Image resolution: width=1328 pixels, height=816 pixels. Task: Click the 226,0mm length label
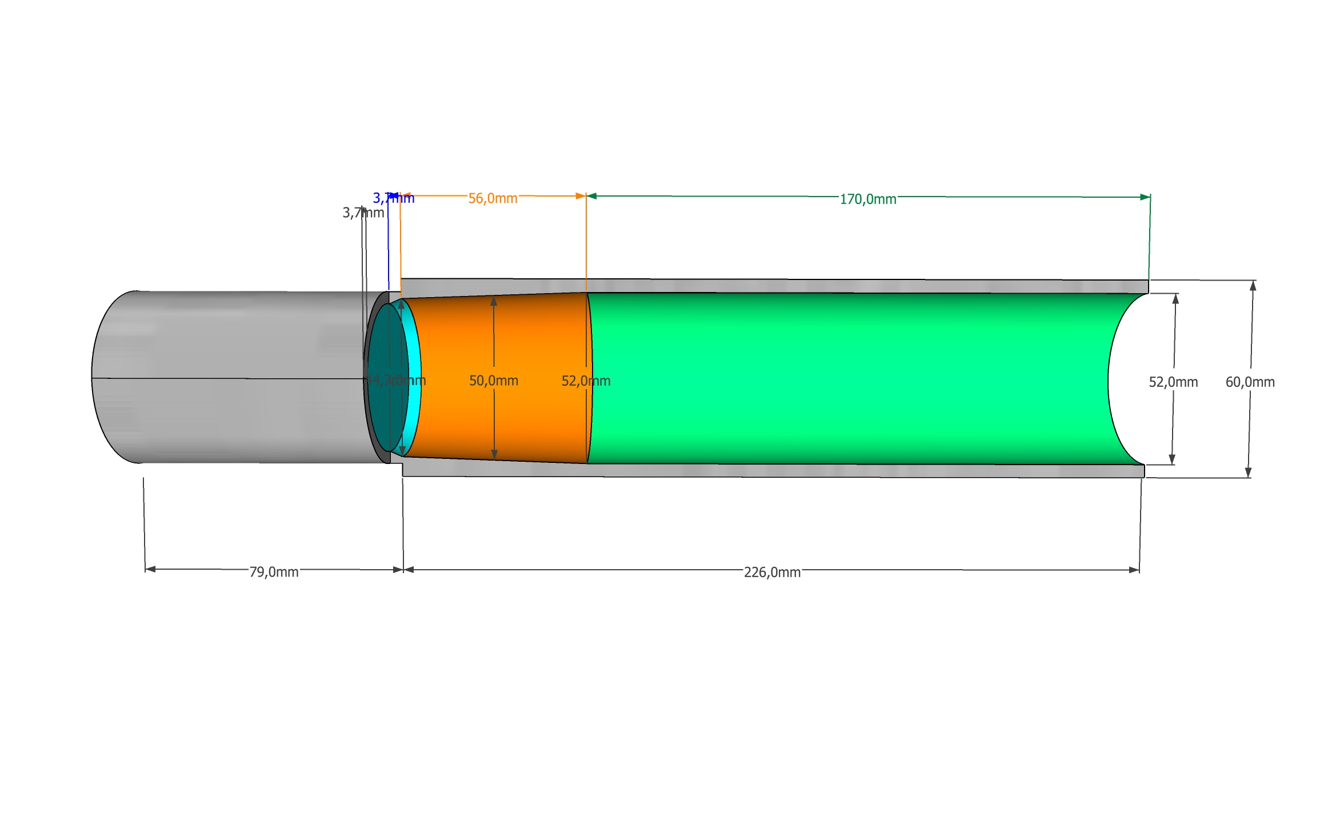pyautogui.click(x=772, y=573)
